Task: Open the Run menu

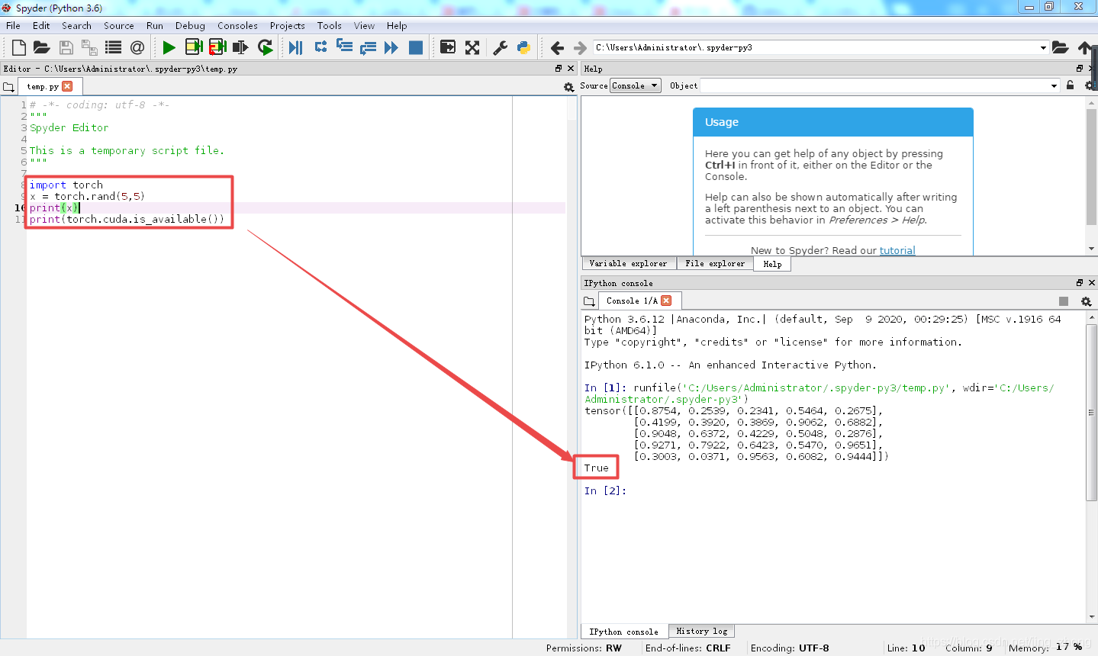Action: click(x=155, y=25)
